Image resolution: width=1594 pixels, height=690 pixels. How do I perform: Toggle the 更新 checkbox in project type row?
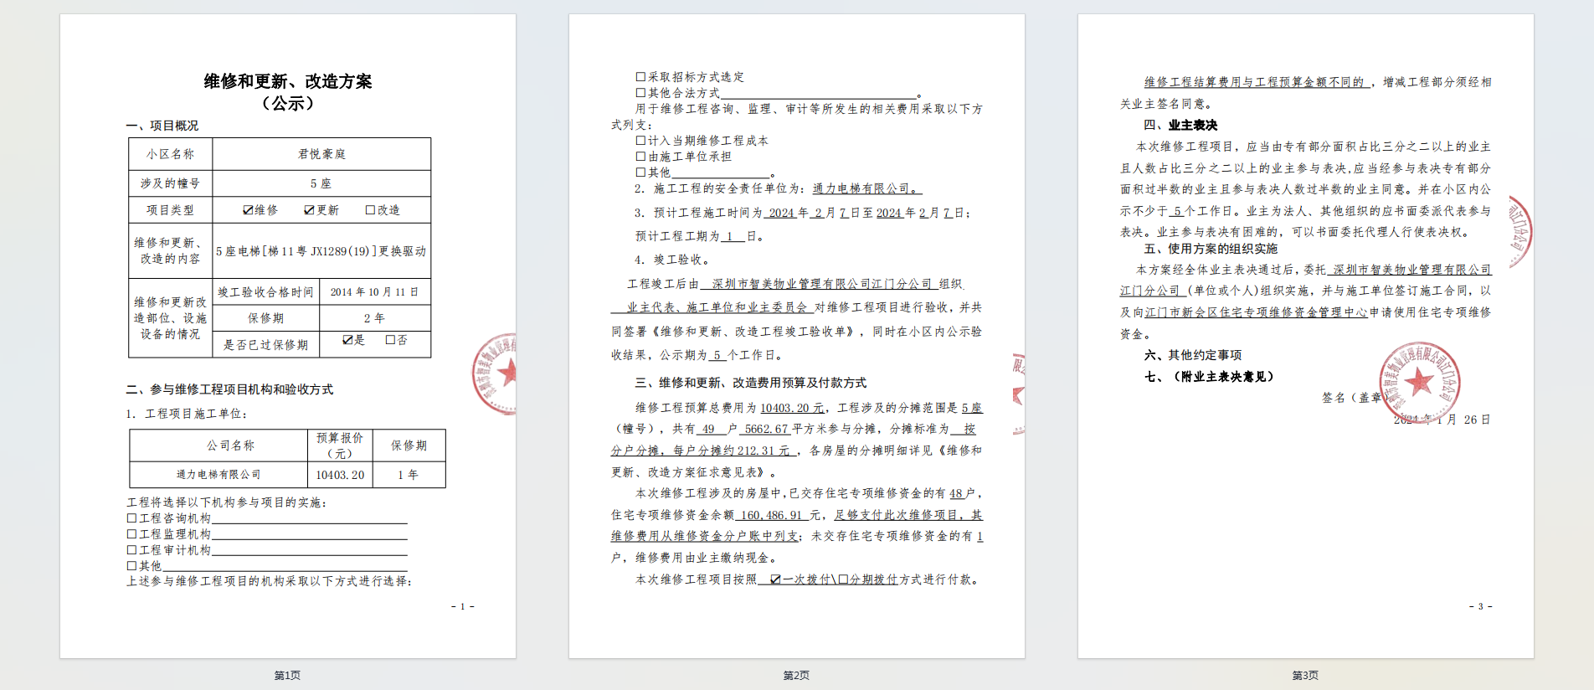pos(309,210)
